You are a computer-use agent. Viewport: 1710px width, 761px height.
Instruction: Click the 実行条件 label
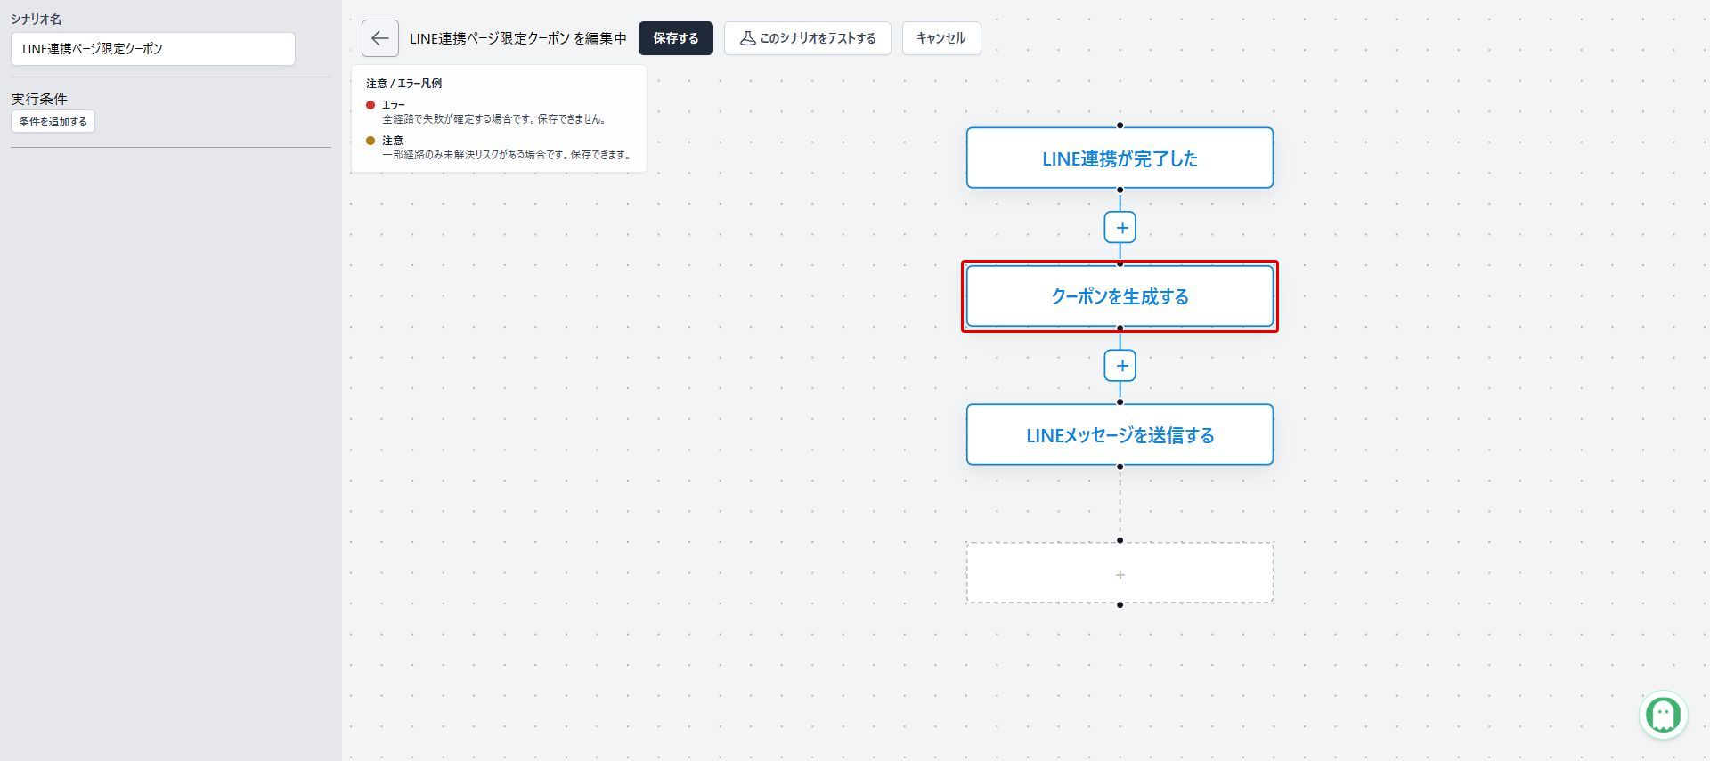[39, 99]
